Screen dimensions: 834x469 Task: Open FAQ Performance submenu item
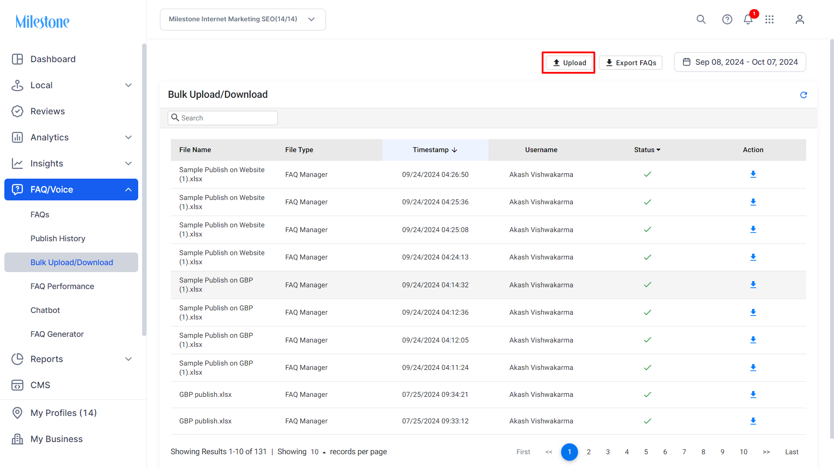point(62,286)
